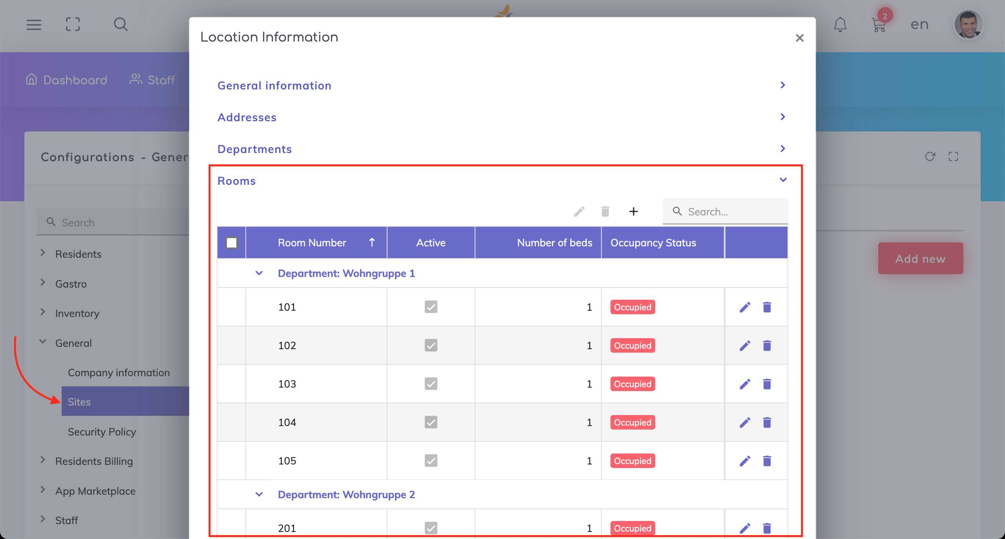The width and height of the screenshot is (1005, 539).
Task: Collapse the Department: Wohngruppe 1 group
Action: [259, 273]
